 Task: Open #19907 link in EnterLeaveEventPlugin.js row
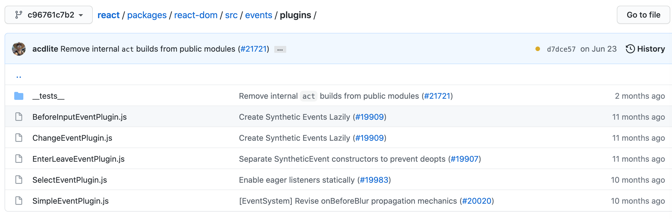coord(465,159)
